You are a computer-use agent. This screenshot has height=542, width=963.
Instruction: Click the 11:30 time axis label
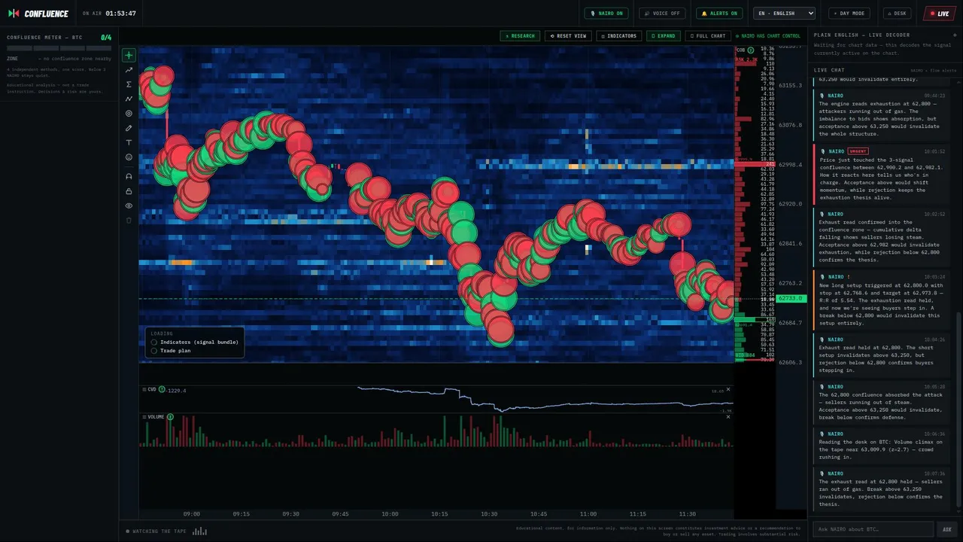pyautogui.click(x=687, y=514)
